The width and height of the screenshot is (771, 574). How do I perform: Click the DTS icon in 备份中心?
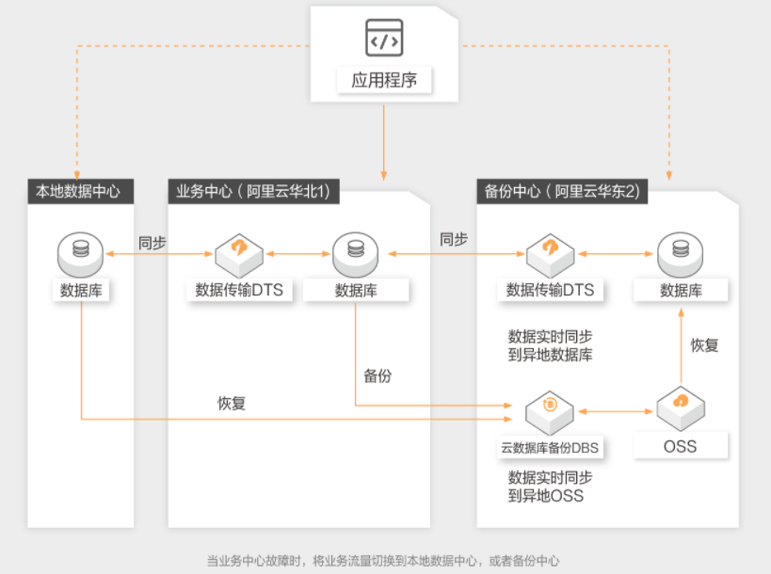pyautogui.click(x=550, y=256)
